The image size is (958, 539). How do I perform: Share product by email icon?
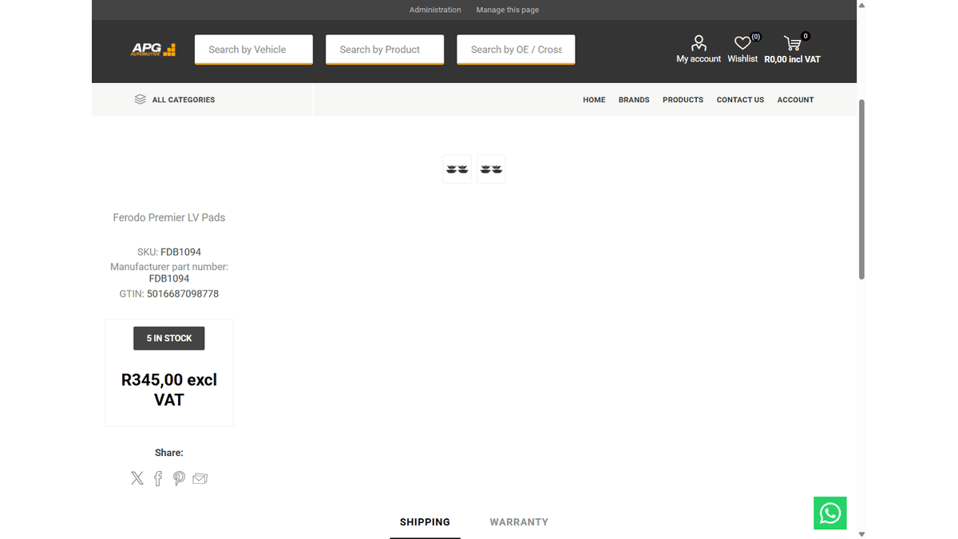pyautogui.click(x=200, y=478)
